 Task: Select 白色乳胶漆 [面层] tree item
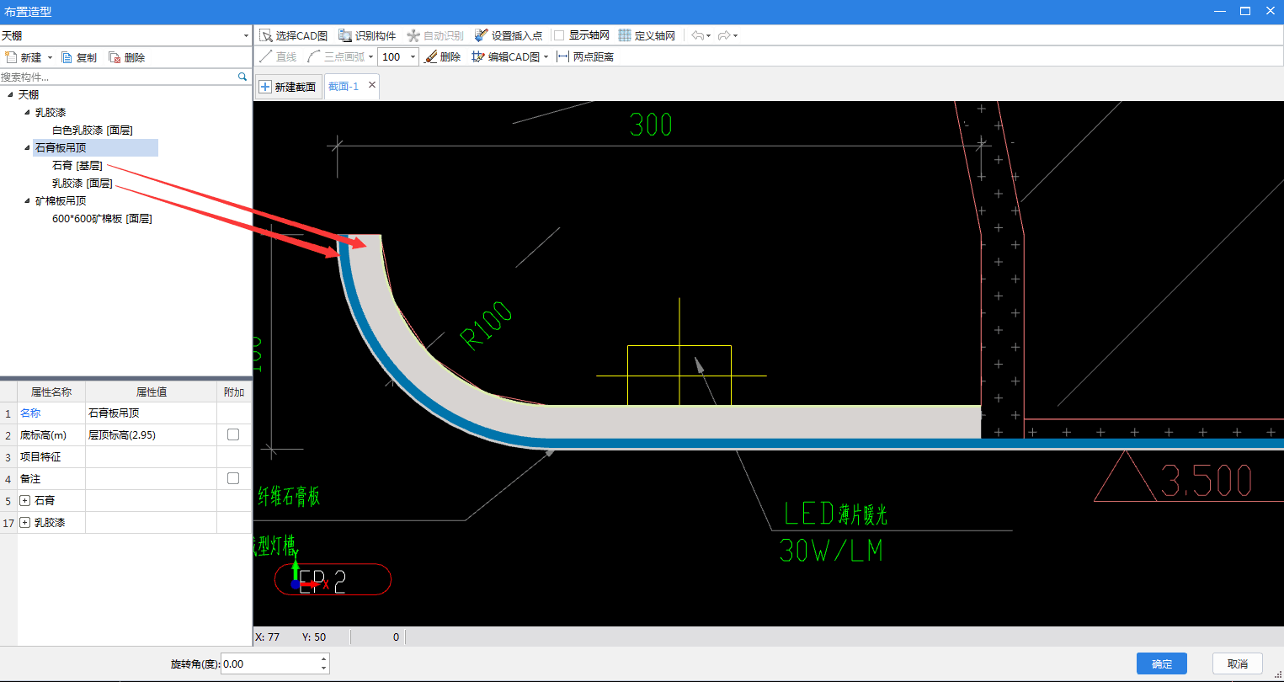92,130
